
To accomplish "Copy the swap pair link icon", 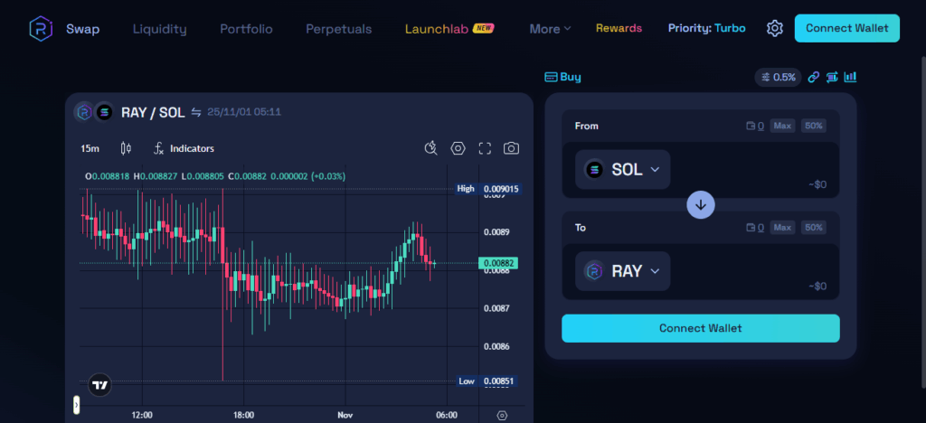I will (x=813, y=78).
